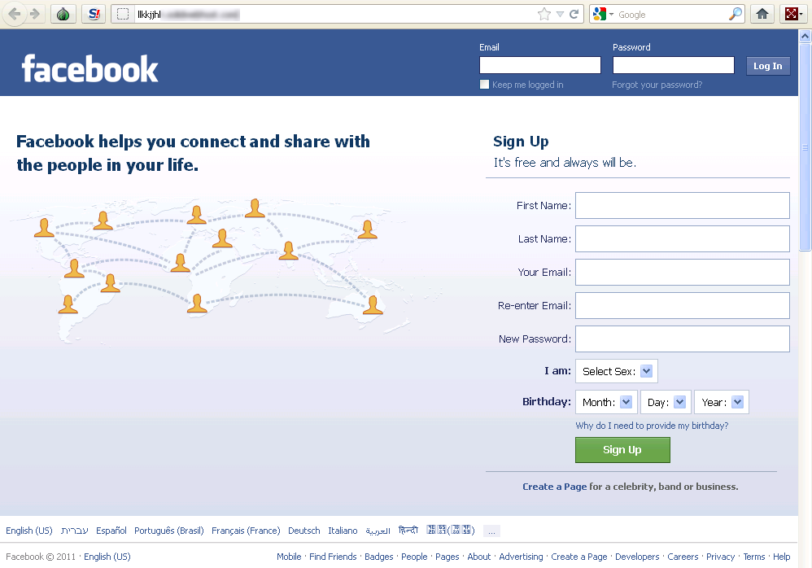Click the green onion toolbar icon
Screen dimensions: 812x568
[x=63, y=14]
